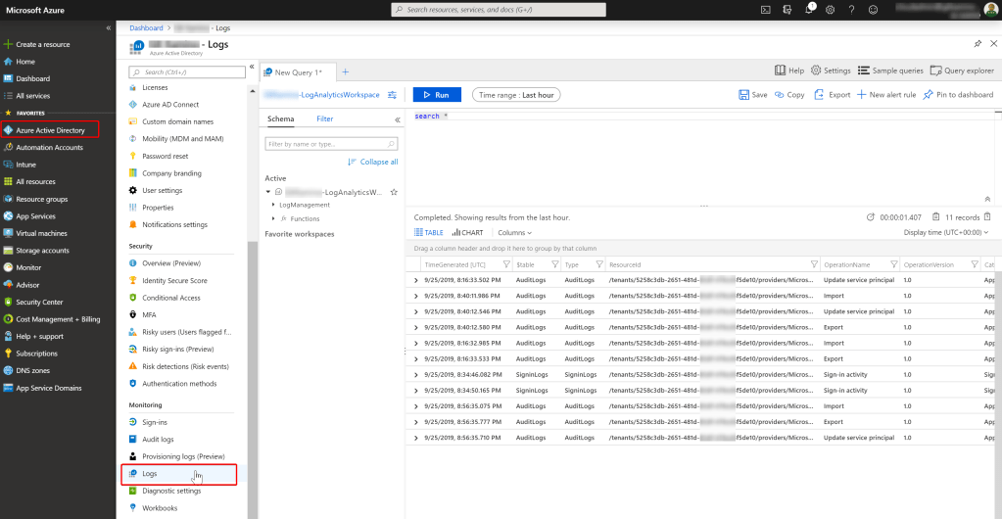Screen dimensions: 1002x519
Task: Create a New alert rule
Action: tap(885, 95)
